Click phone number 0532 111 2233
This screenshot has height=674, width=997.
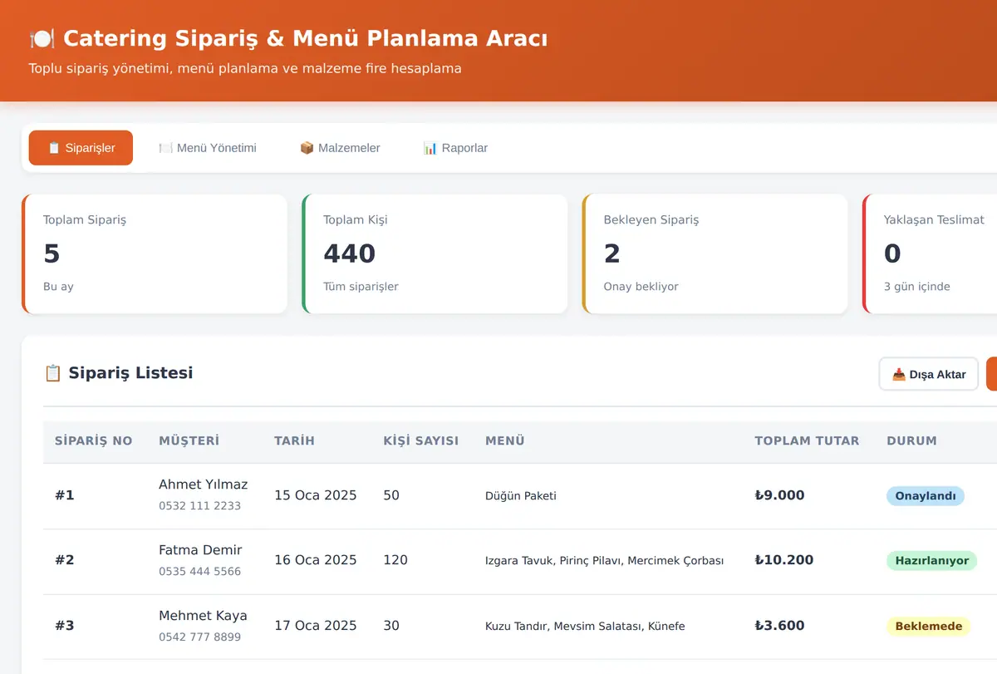pos(199,506)
